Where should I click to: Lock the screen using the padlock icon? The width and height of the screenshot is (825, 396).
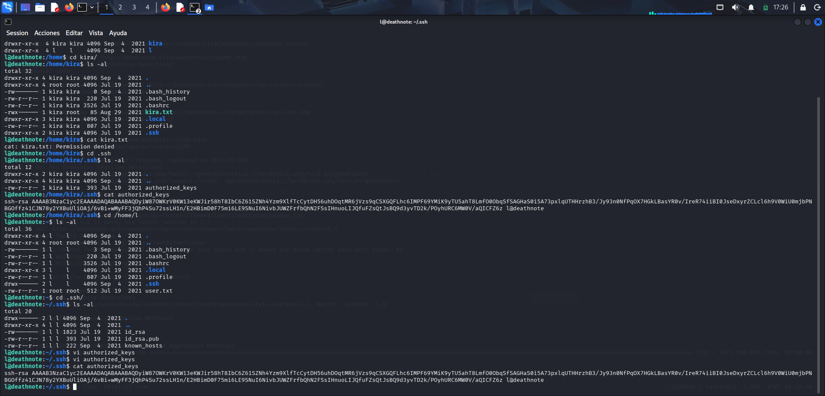803,7
